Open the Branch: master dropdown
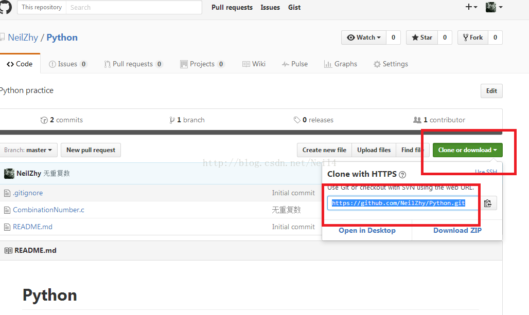The image size is (529, 315). tap(28, 150)
